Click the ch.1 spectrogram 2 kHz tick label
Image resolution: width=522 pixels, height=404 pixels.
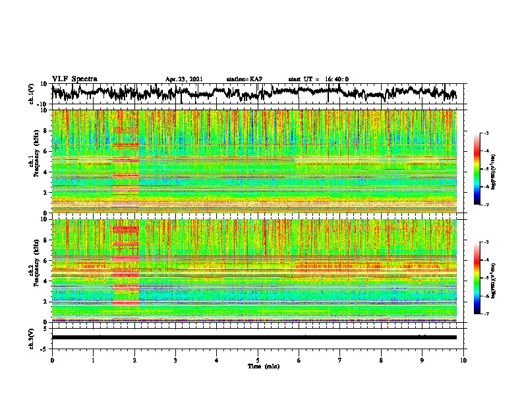click(46, 193)
